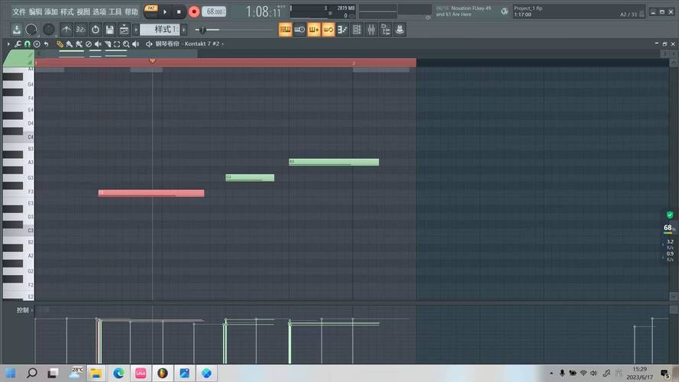The width and height of the screenshot is (679, 382).
Task: Open the pattern selector 样式 1 dropdown
Action: pyautogui.click(x=162, y=29)
